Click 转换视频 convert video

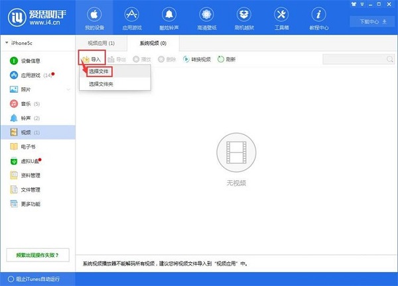pos(197,60)
